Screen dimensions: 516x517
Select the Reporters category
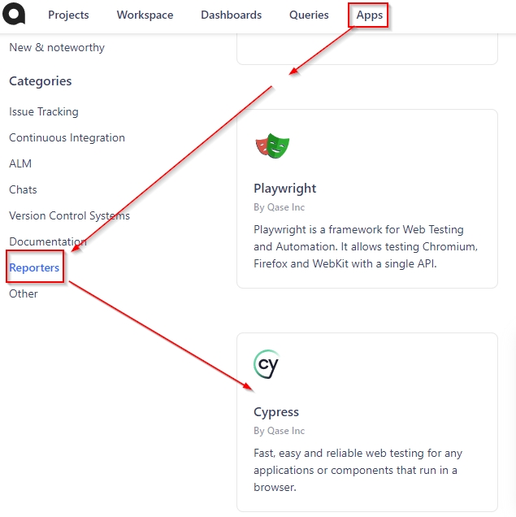pos(34,267)
